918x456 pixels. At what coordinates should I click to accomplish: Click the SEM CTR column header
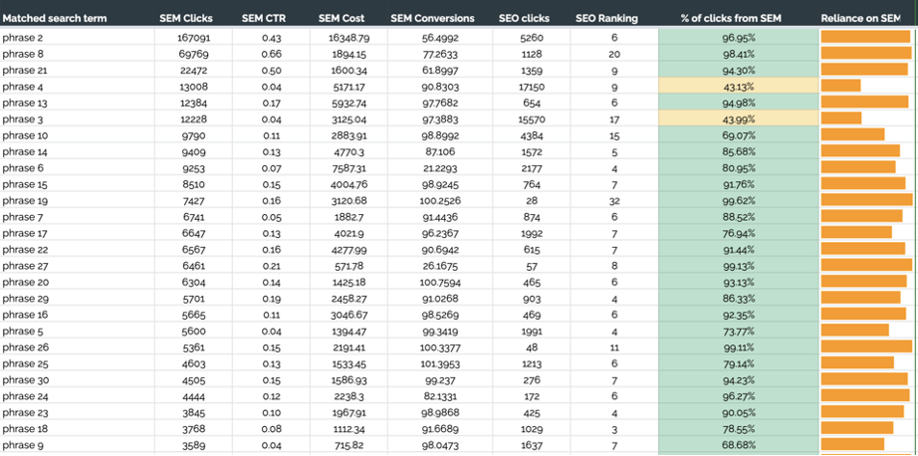point(264,18)
